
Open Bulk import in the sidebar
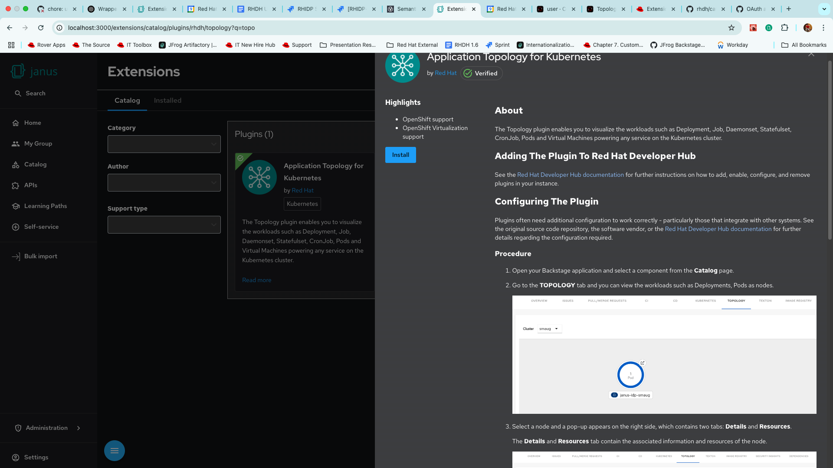click(x=40, y=256)
